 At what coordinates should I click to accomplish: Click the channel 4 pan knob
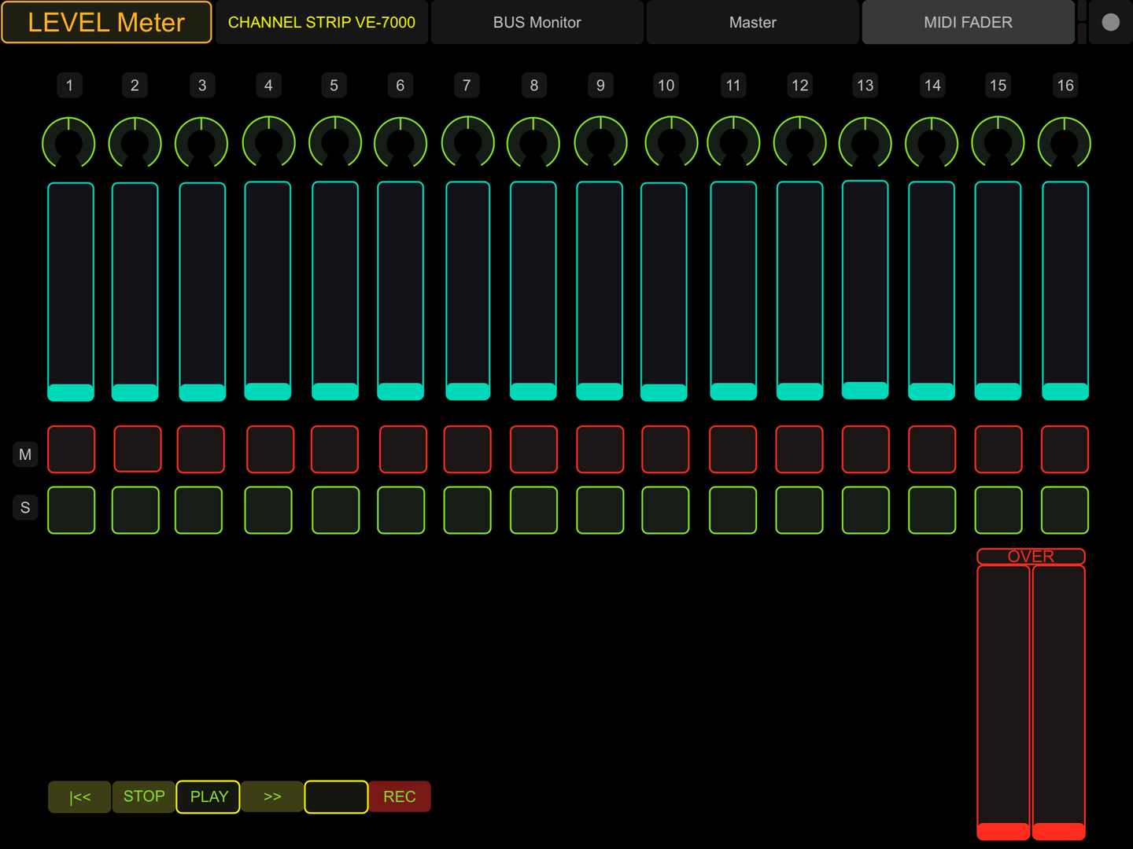[269, 142]
